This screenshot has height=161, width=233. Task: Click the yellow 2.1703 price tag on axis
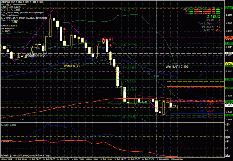tap(229, 64)
